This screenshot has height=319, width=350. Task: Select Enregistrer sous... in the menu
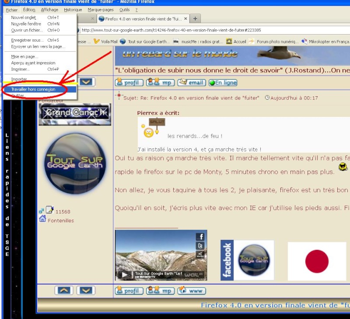coord(40,40)
